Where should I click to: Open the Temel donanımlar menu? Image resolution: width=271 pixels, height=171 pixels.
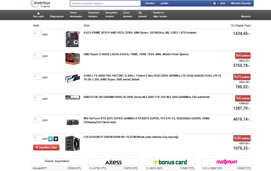pos(76,15)
